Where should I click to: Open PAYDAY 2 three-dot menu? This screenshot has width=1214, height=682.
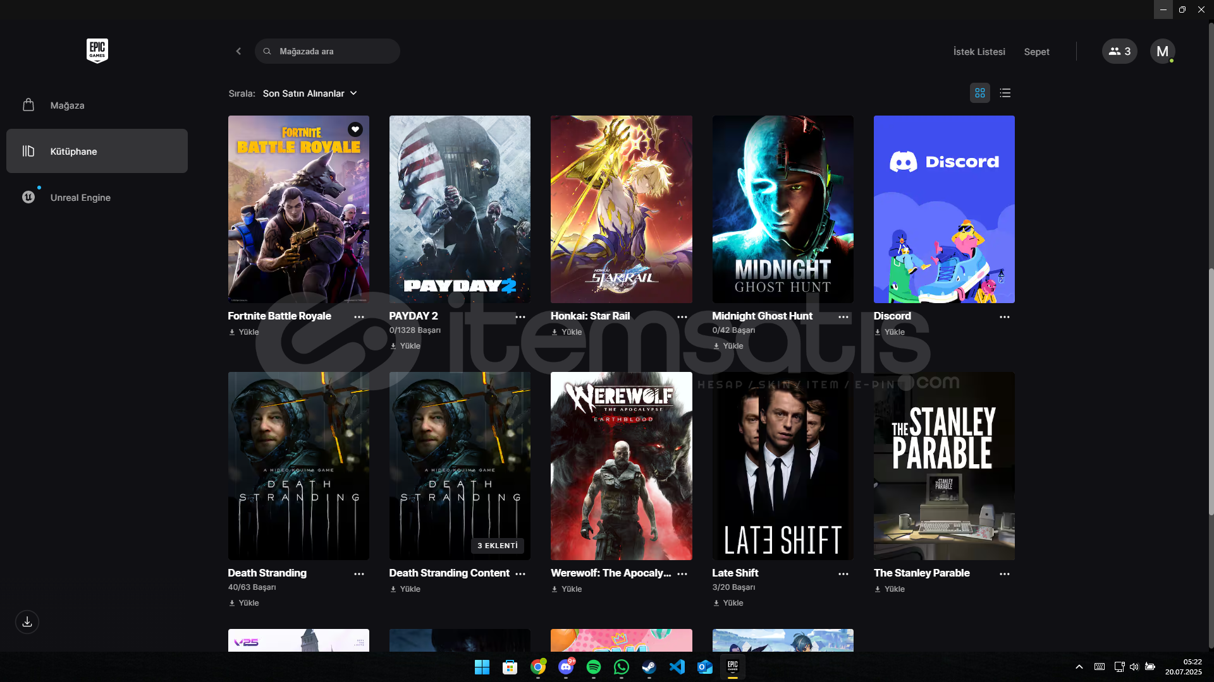pyautogui.click(x=520, y=317)
